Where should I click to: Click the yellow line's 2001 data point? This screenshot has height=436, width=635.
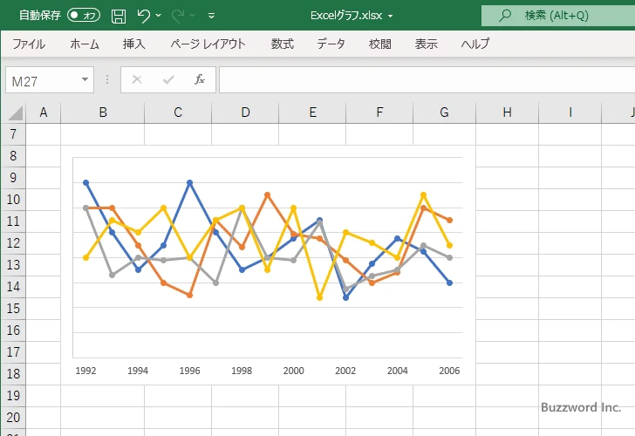320,297
